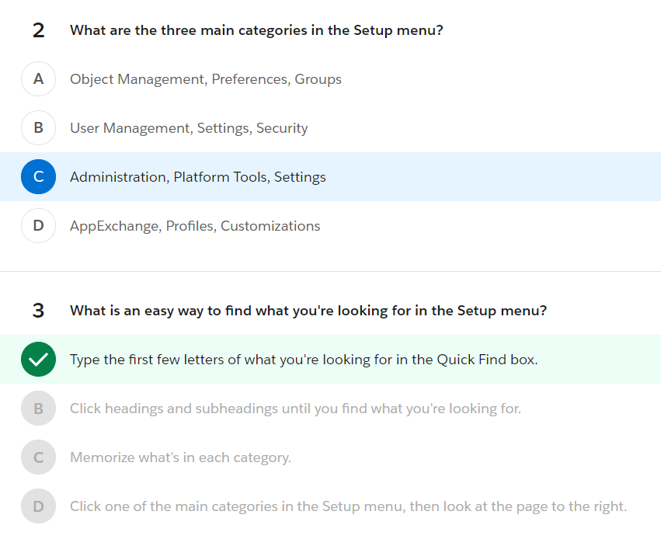The height and width of the screenshot is (546, 661).
Task: Click 'Memorize what's in each category' text
Action: (180, 457)
